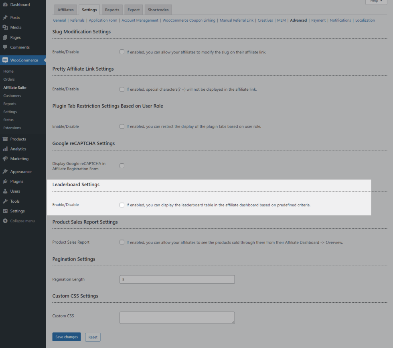The width and height of the screenshot is (393, 348).
Task: Click the Products box icon
Action: tap(5, 139)
